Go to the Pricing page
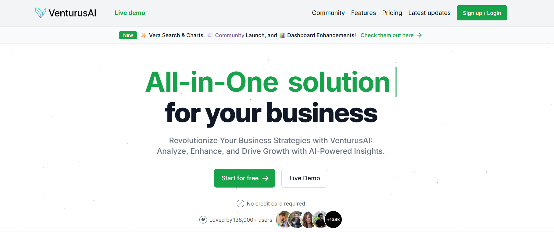The image size is (554, 232). point(392,13)
